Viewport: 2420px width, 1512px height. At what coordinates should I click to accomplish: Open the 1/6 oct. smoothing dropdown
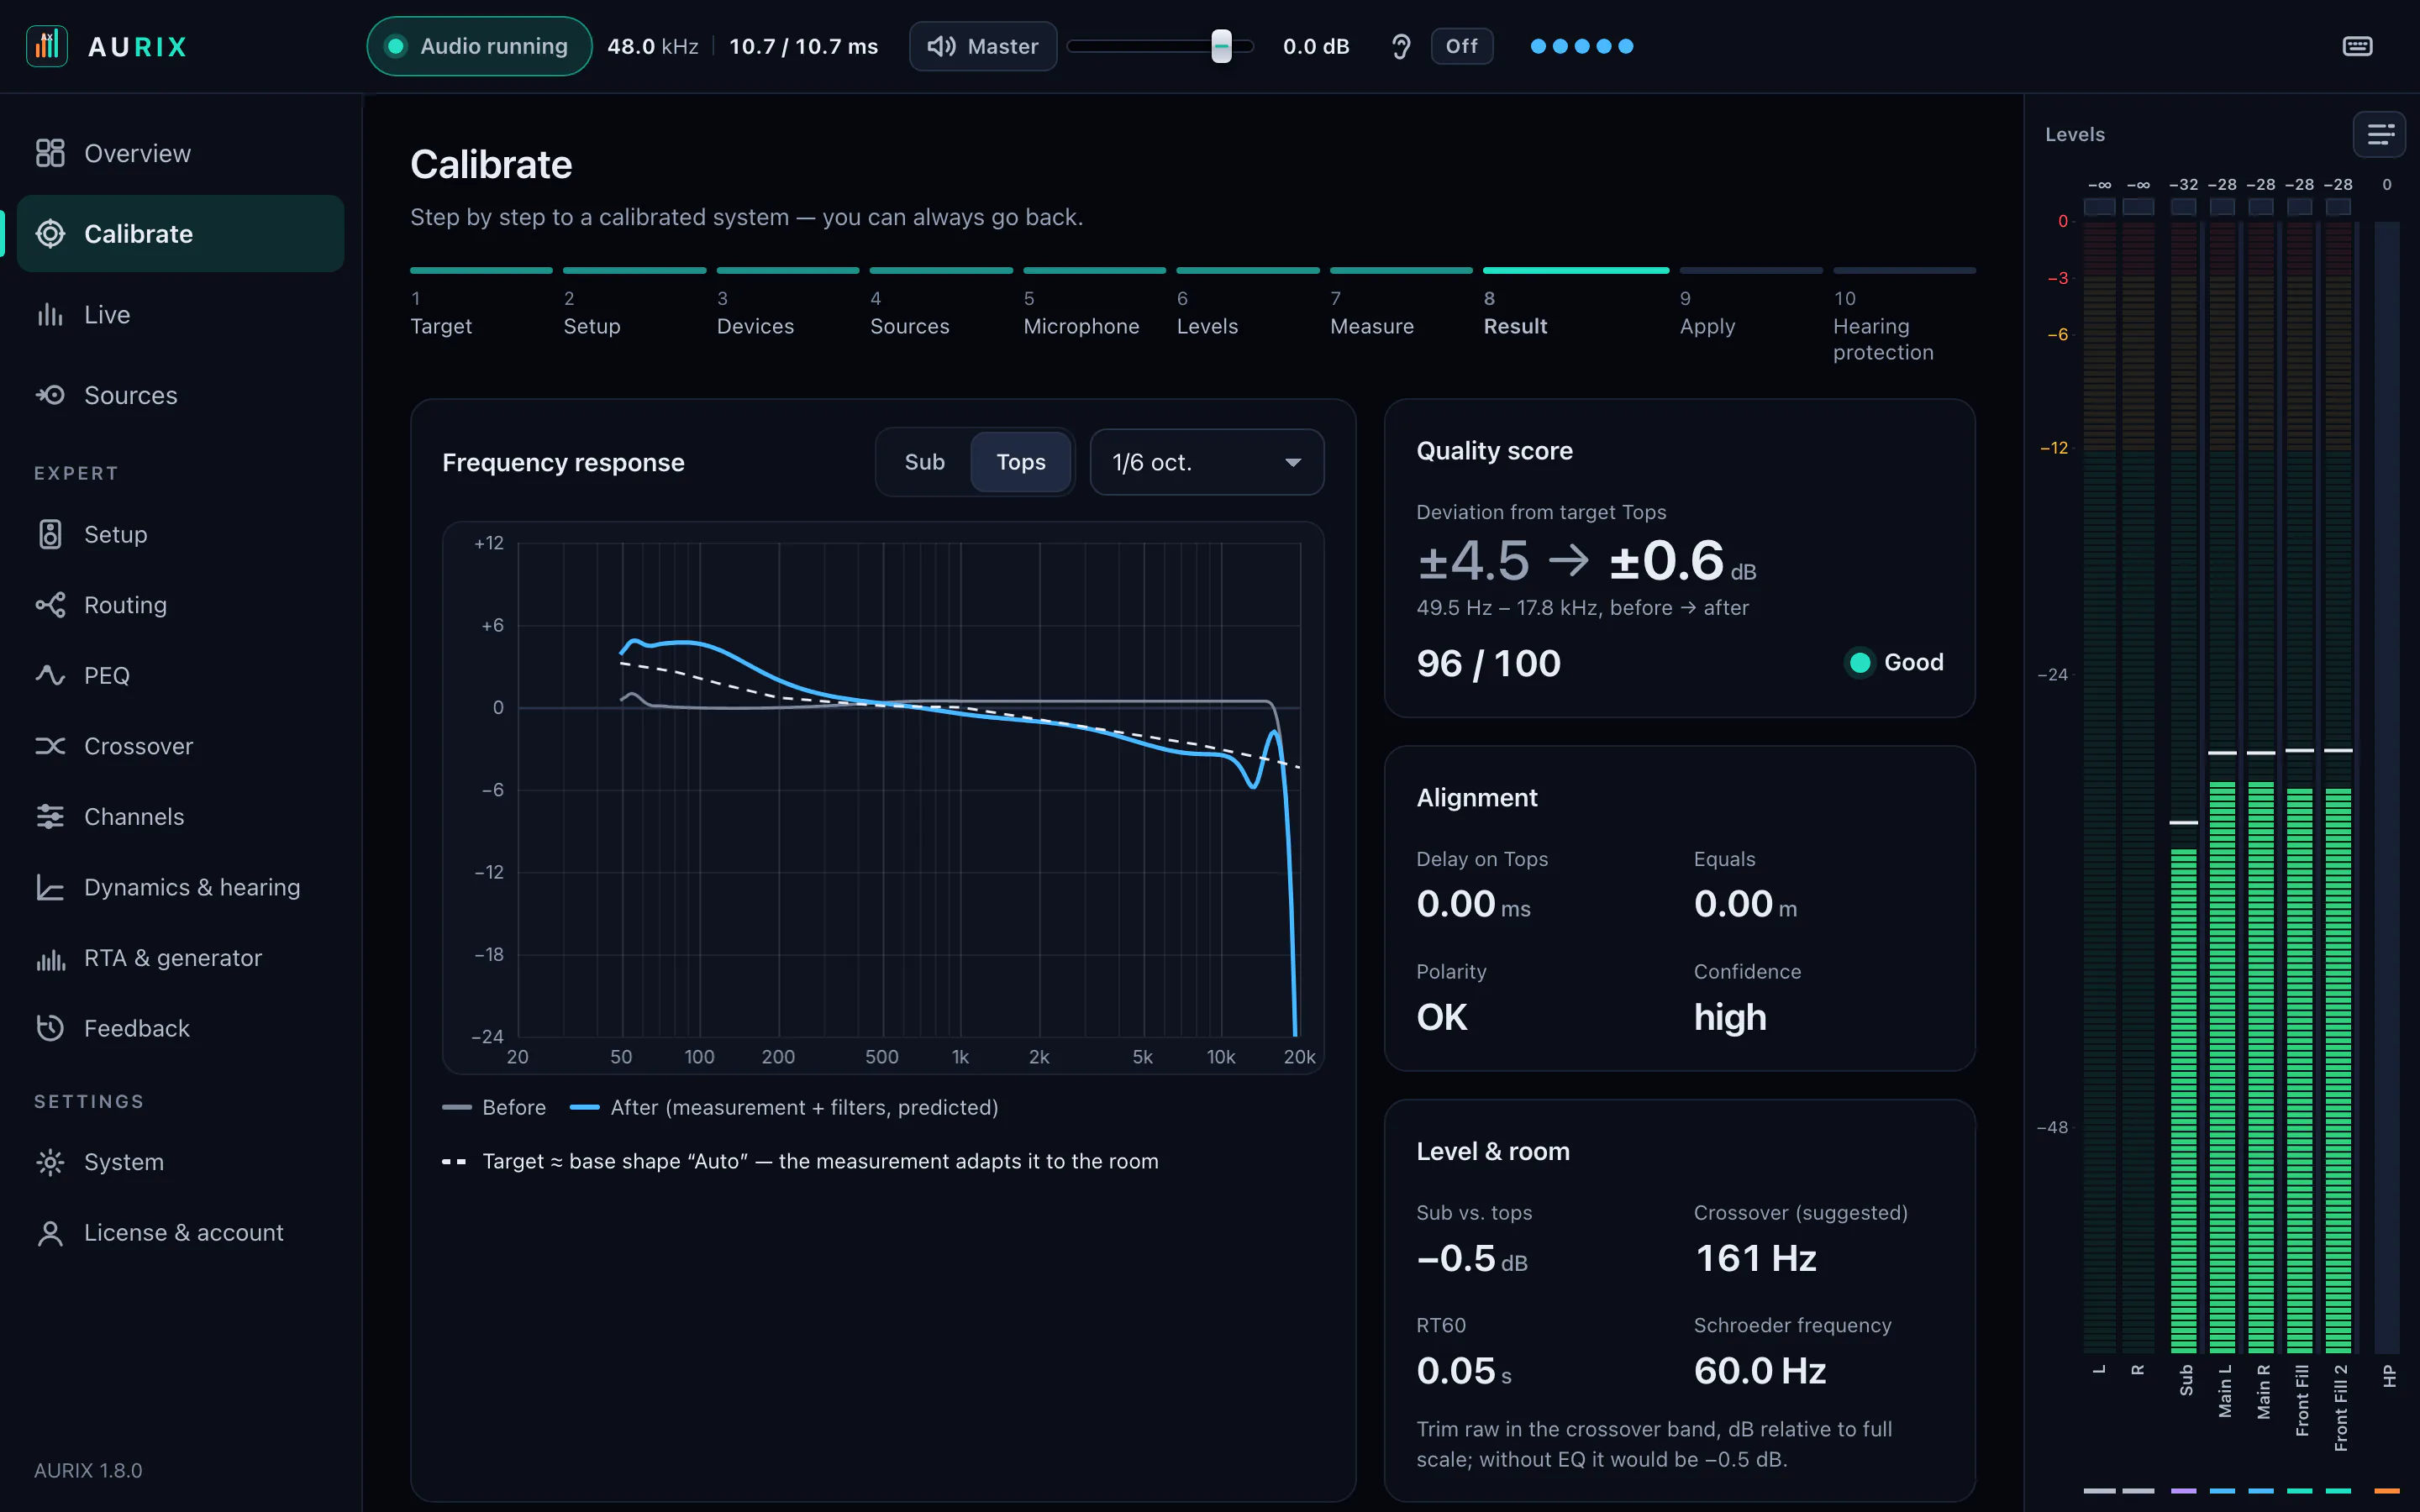[1207, 462]
